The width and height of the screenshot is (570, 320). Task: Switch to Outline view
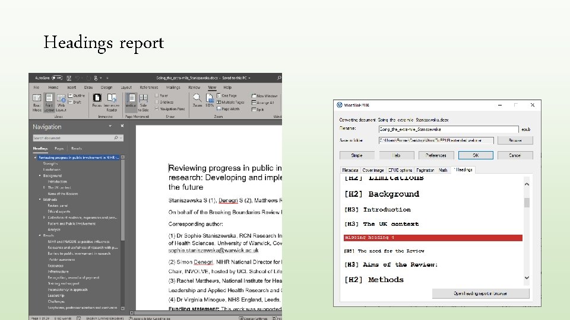pyautogui.click(x=77, y=96)
